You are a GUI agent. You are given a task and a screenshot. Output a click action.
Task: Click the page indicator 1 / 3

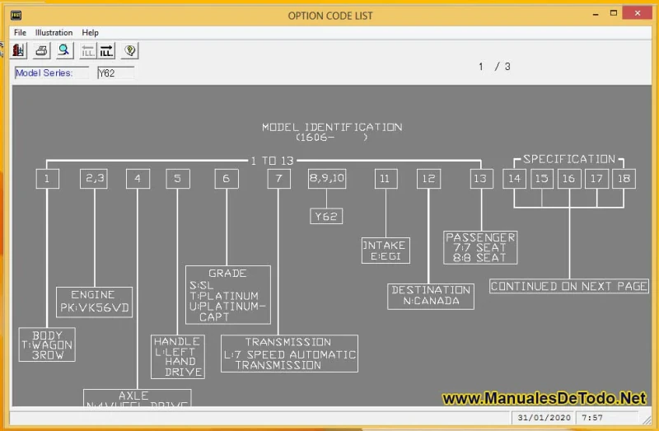point(494,67)
